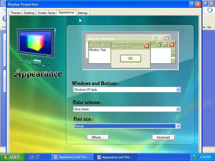Click the Olive Green combo box field

[x=127, y=109]
